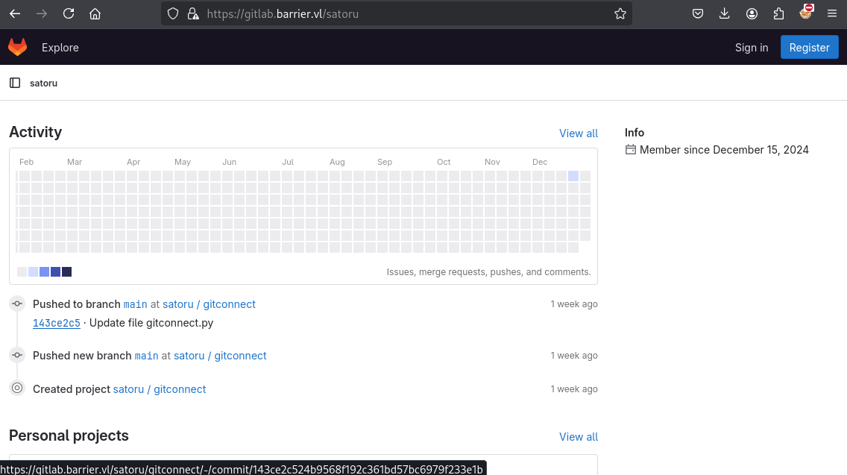Click the light blue legend swatch
Screen dimensions: 847x475
(x=33, y=272)
